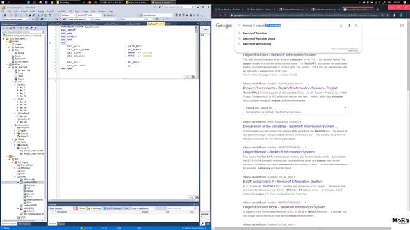
Task: Collapse the POUs folder
Action: [x=15, y=176]
